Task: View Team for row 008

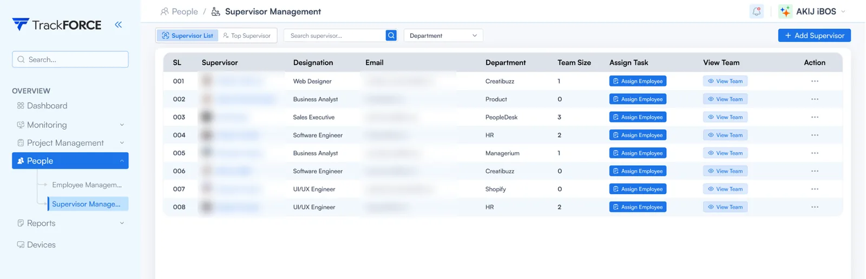Action: click(725, 207)
